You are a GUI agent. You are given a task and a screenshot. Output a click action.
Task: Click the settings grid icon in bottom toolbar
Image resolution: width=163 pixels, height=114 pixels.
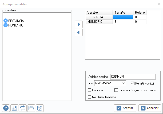pyautogui.click(x=14, y=108)
